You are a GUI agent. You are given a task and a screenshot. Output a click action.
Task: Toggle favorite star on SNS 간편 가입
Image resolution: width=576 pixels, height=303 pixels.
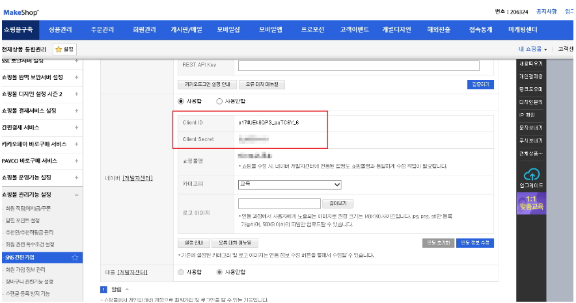75,257
